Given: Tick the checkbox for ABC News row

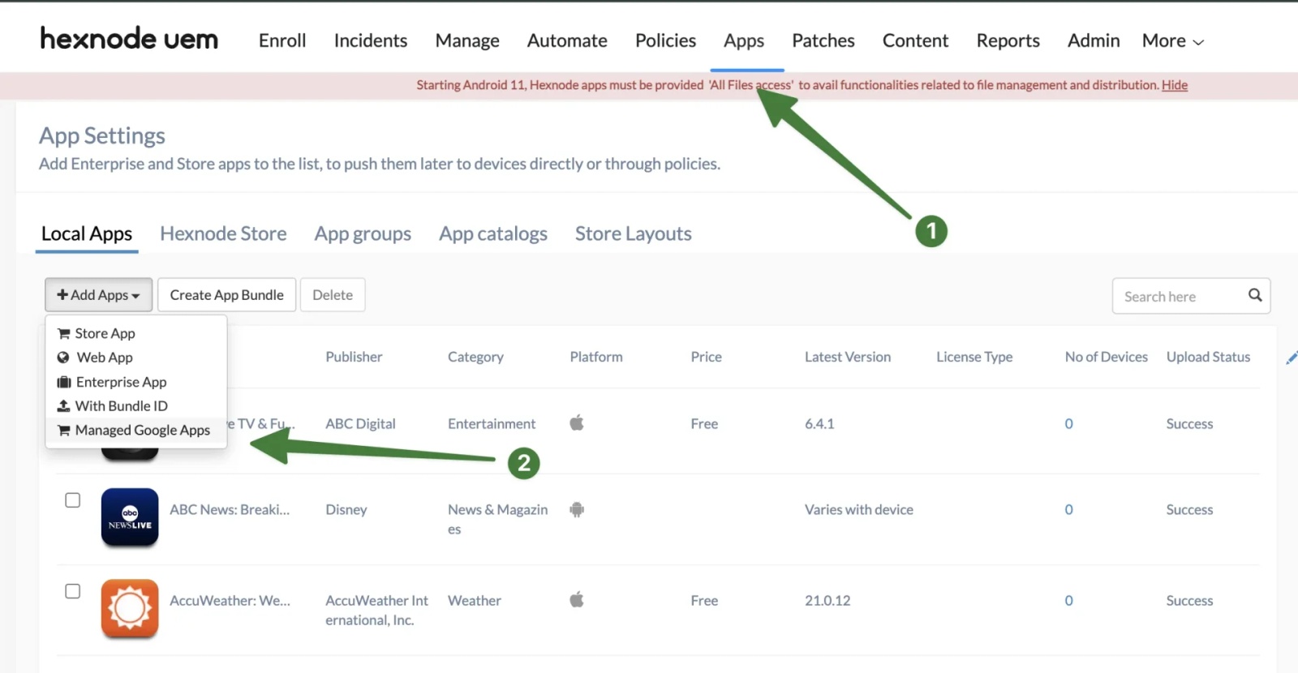Looking at the screenshot, I should click(73, 500).
